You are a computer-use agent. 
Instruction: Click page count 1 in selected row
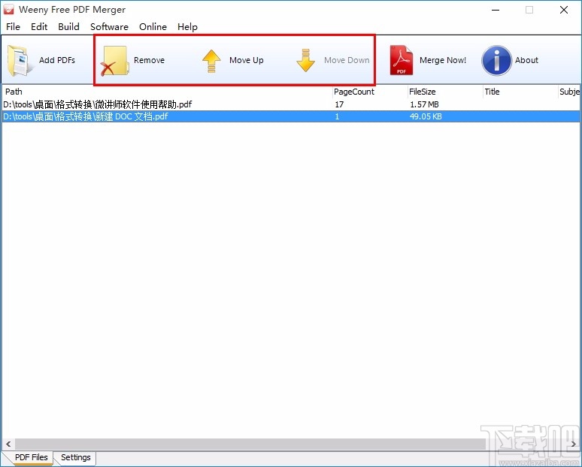tap(337, 116)
